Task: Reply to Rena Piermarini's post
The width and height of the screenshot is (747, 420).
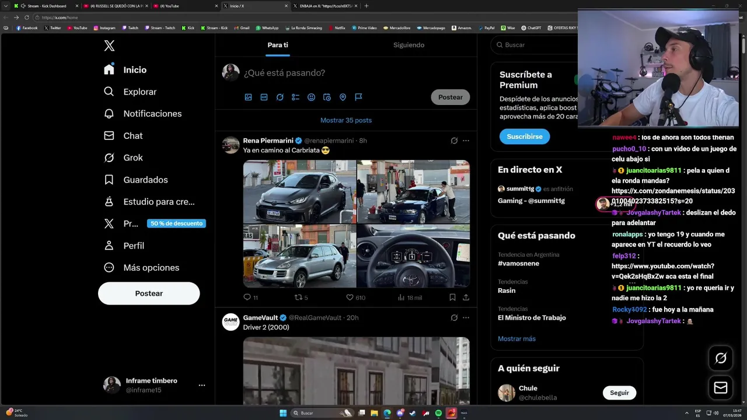Action: coord(250,297)
